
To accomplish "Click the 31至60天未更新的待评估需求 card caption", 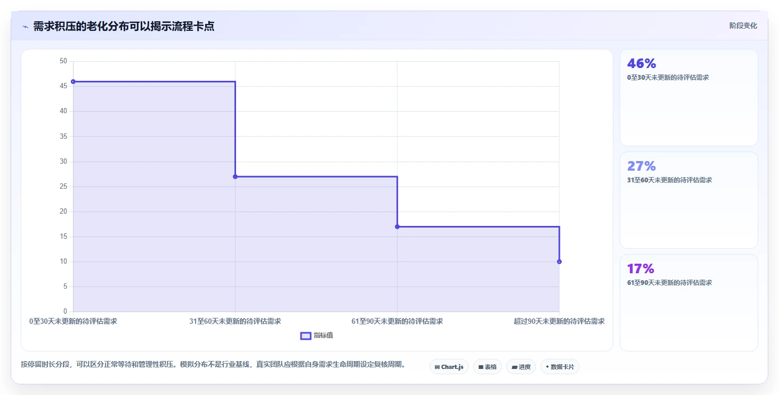I will 670,180.
